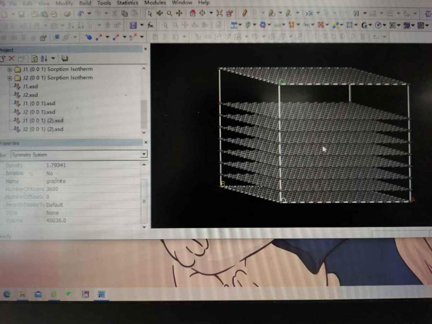Select J1.xsd in the project tree
Viewport: 432px width, 324px height.
(x=30, y=86)
